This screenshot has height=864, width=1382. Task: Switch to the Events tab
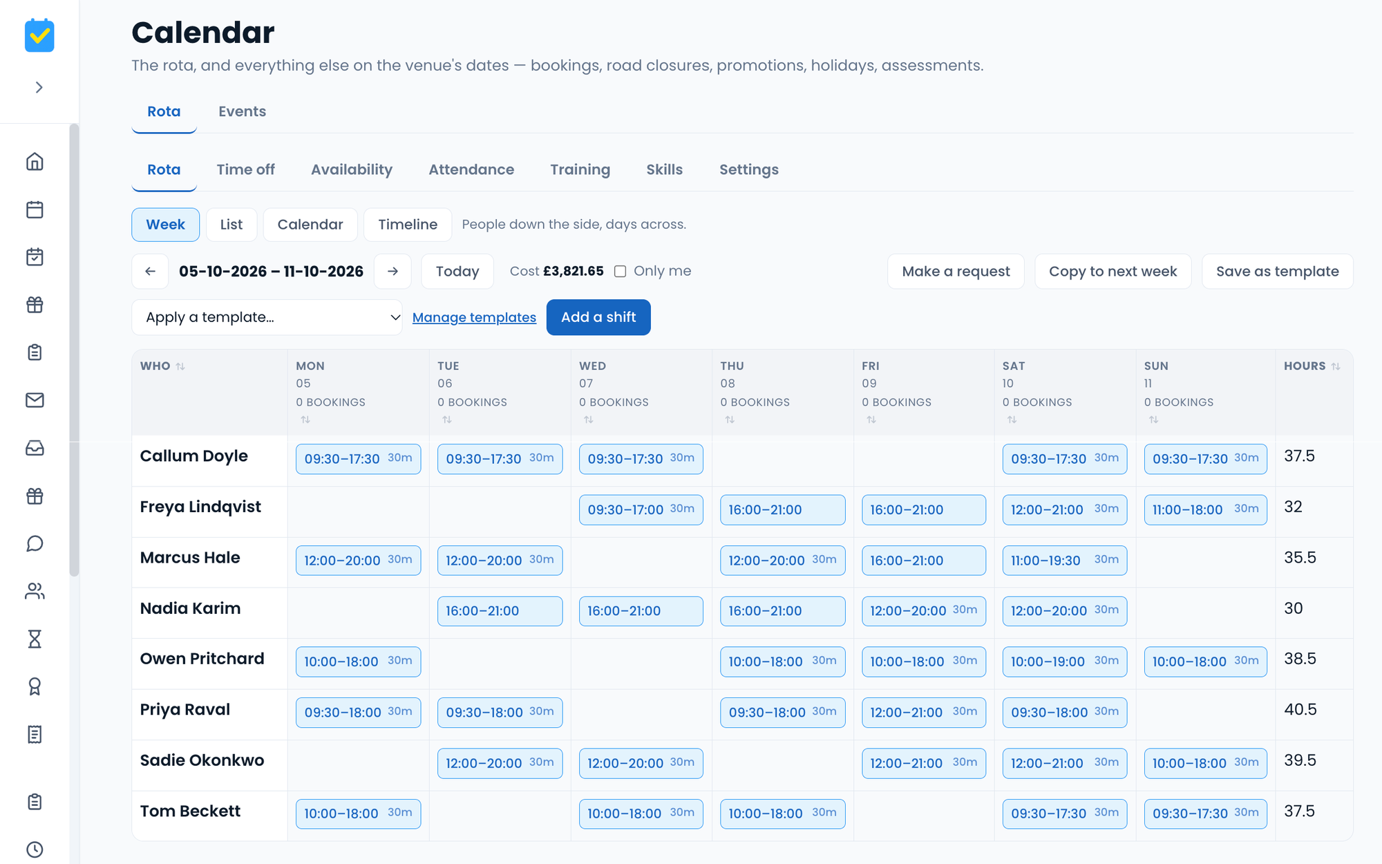pyautogui.click(x=242, y=111)
